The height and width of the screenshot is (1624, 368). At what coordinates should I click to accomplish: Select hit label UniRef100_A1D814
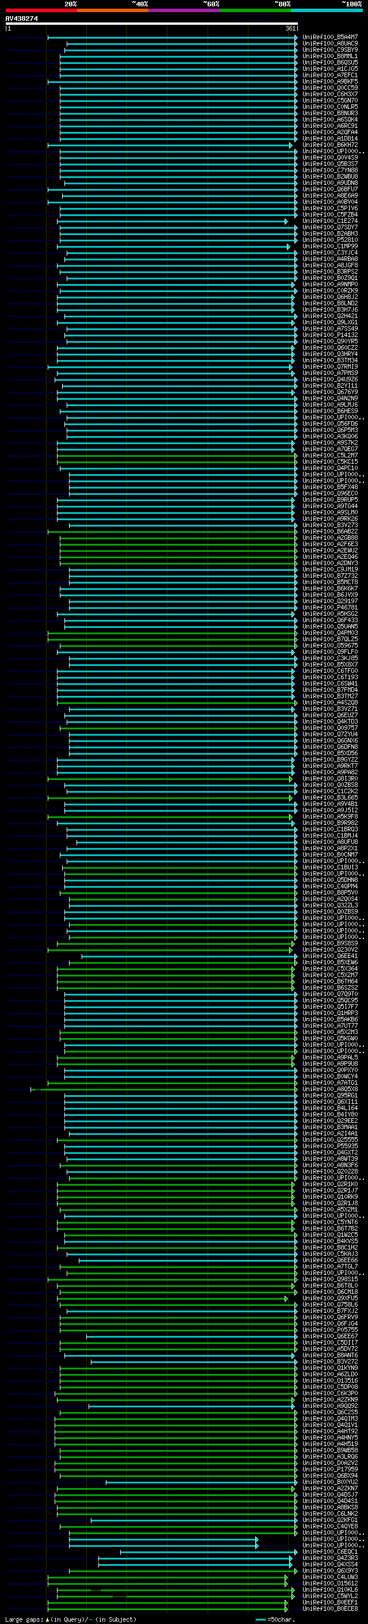pos(330,138)
